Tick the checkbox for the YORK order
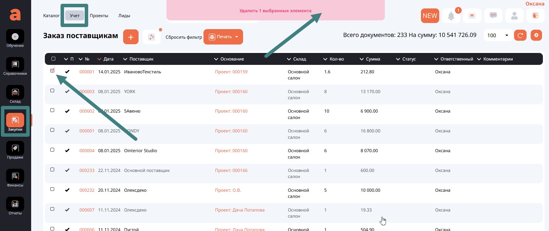Screen dimensions: 549x231 coord(52,90)
